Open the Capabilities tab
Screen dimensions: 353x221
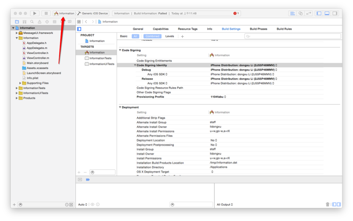point(160,29)
